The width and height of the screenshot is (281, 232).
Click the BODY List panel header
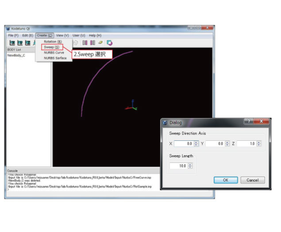click(21, 50)
